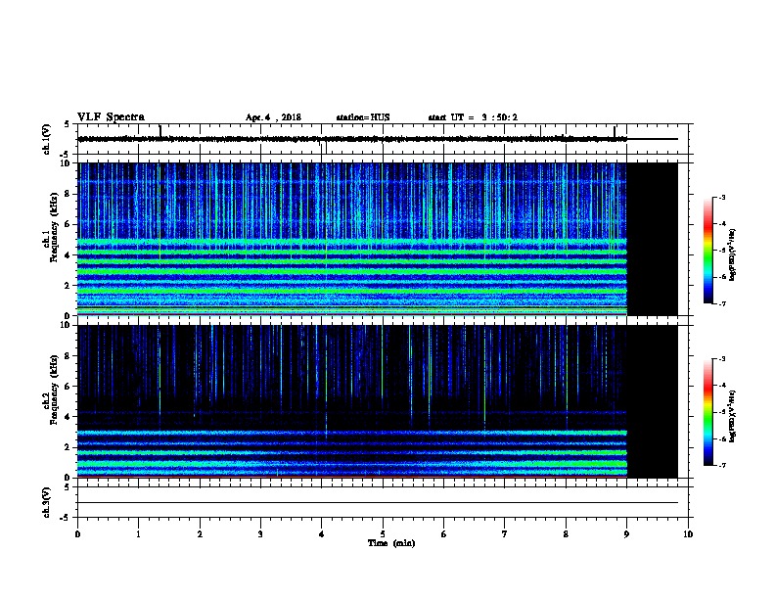Click the ch.1 spectrogram color bar

click(707, 251)
